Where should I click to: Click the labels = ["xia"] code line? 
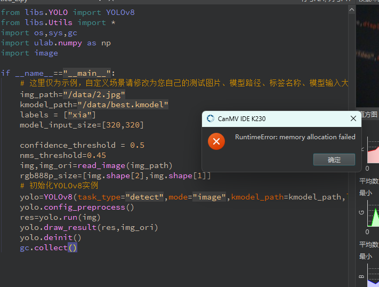tap(58, 115)
